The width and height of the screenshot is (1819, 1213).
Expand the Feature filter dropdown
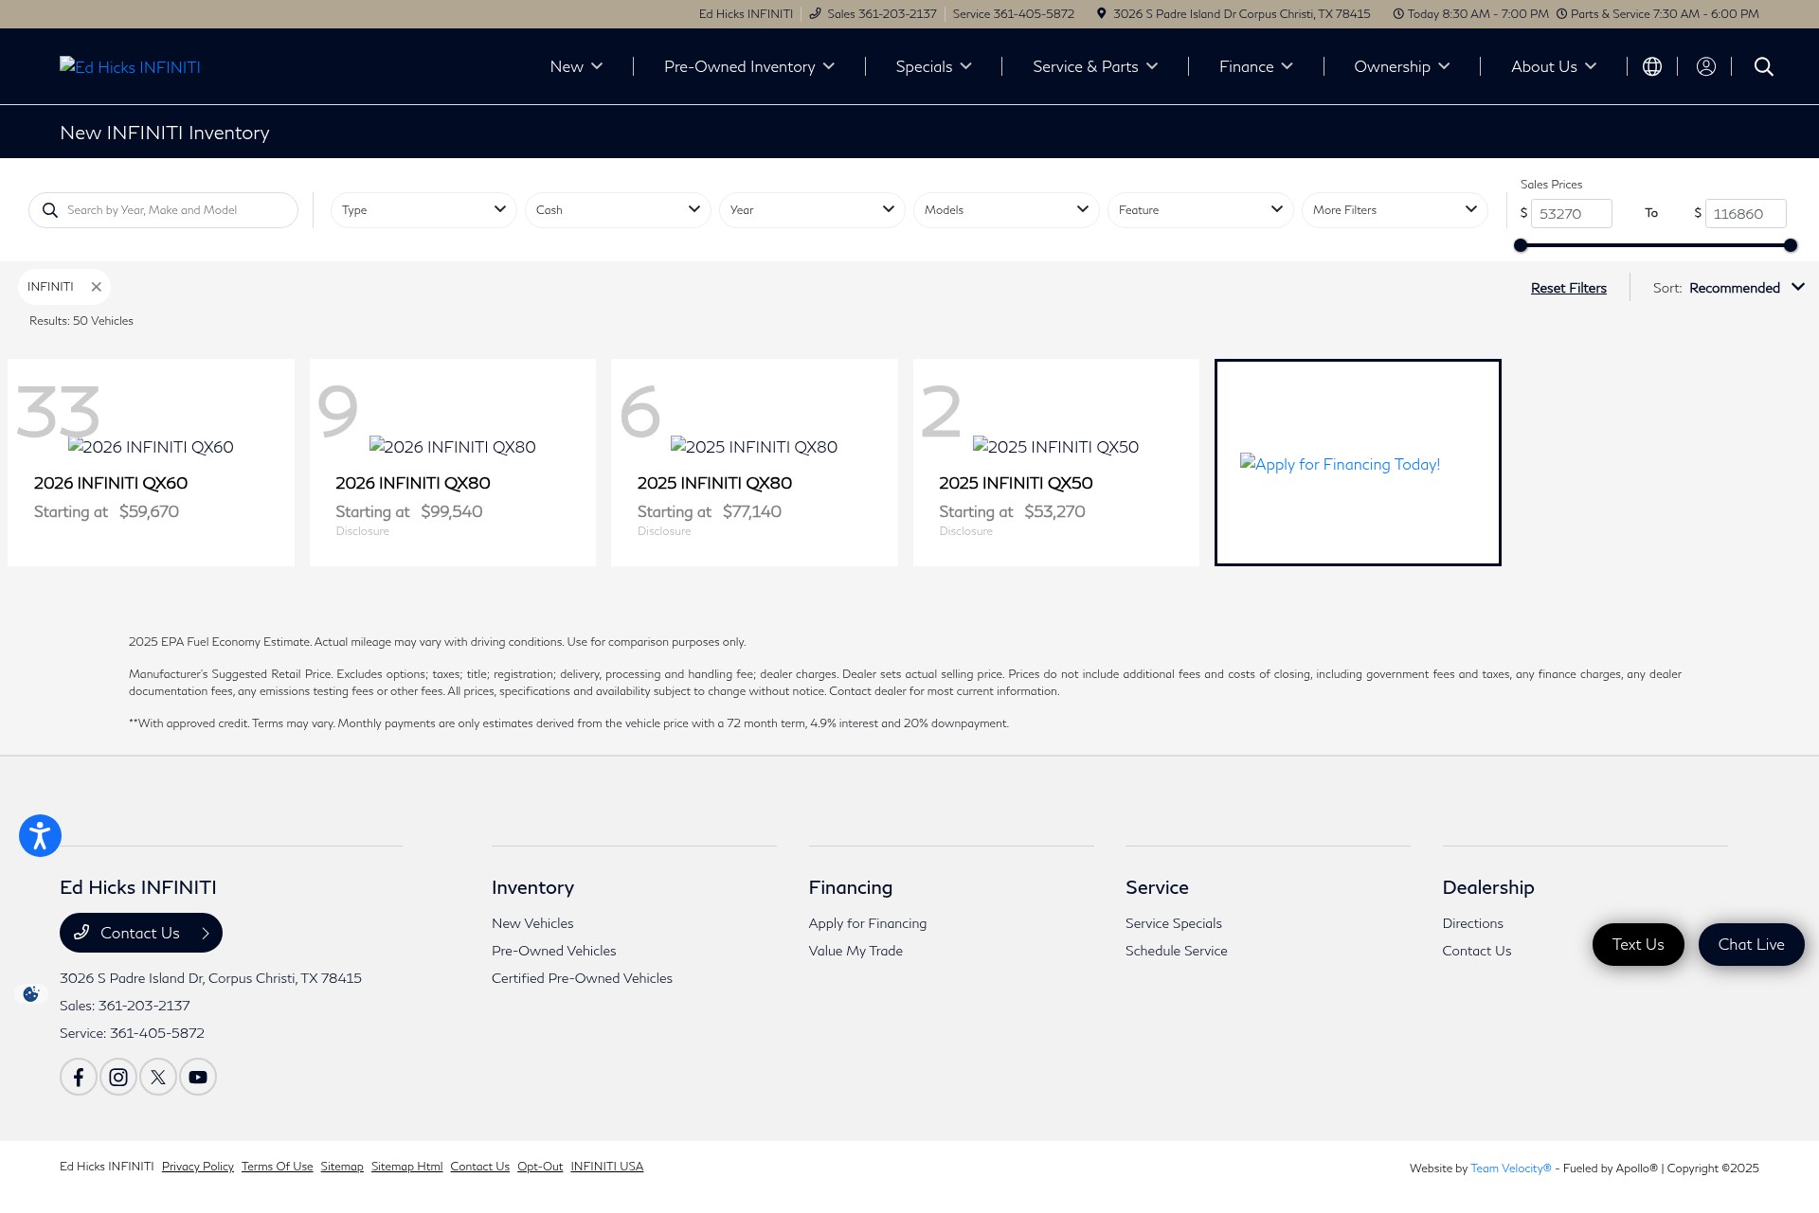pos(1200,210)
